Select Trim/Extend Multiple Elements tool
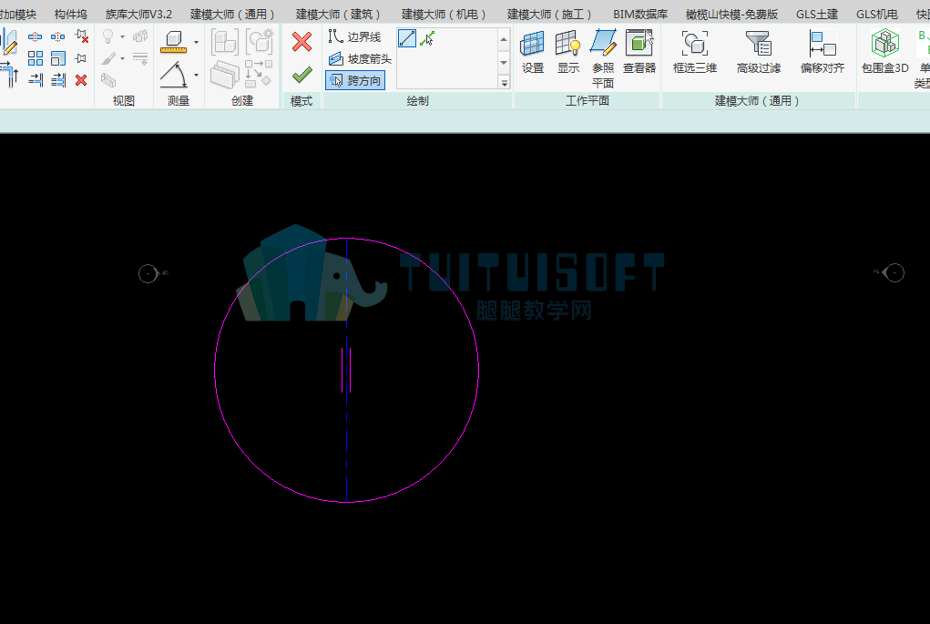The height and width of the screenshot is (624, 930). [x=58, y=79]
